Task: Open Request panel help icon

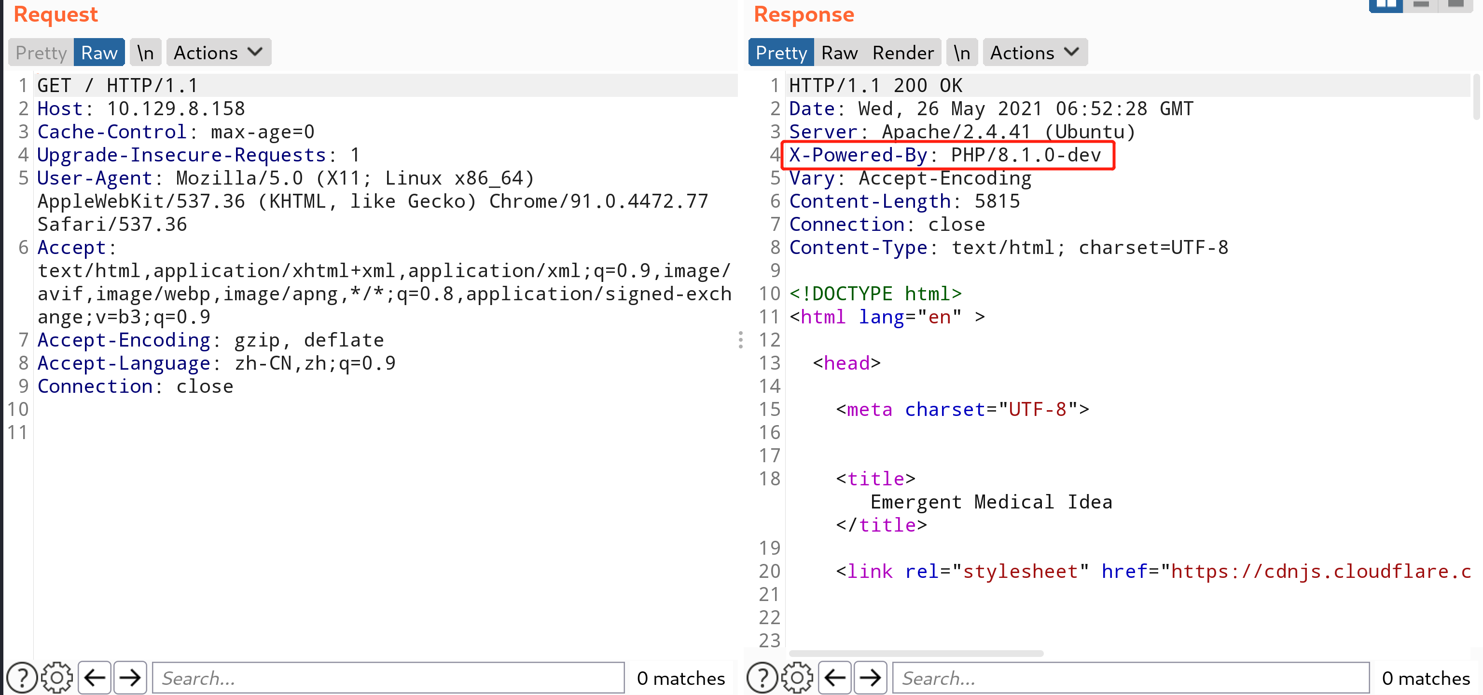Action: point(21,678)
